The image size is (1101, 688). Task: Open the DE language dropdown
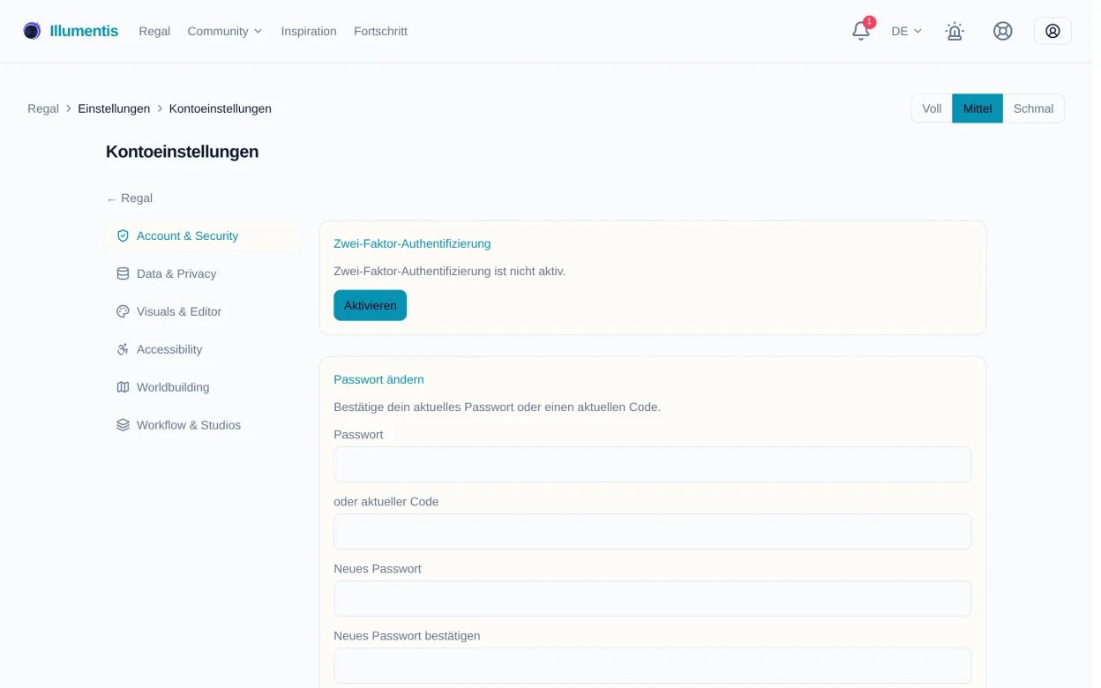pos(906,31)
